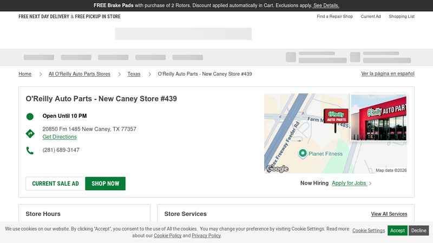Click View All Services link
433x243 pixels.
389,214
